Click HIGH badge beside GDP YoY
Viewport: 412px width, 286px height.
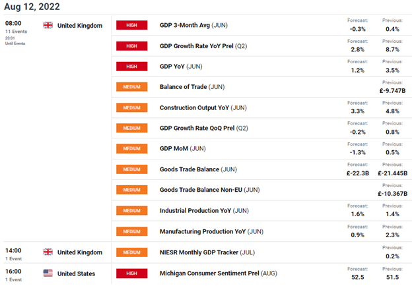pos(131,67)
